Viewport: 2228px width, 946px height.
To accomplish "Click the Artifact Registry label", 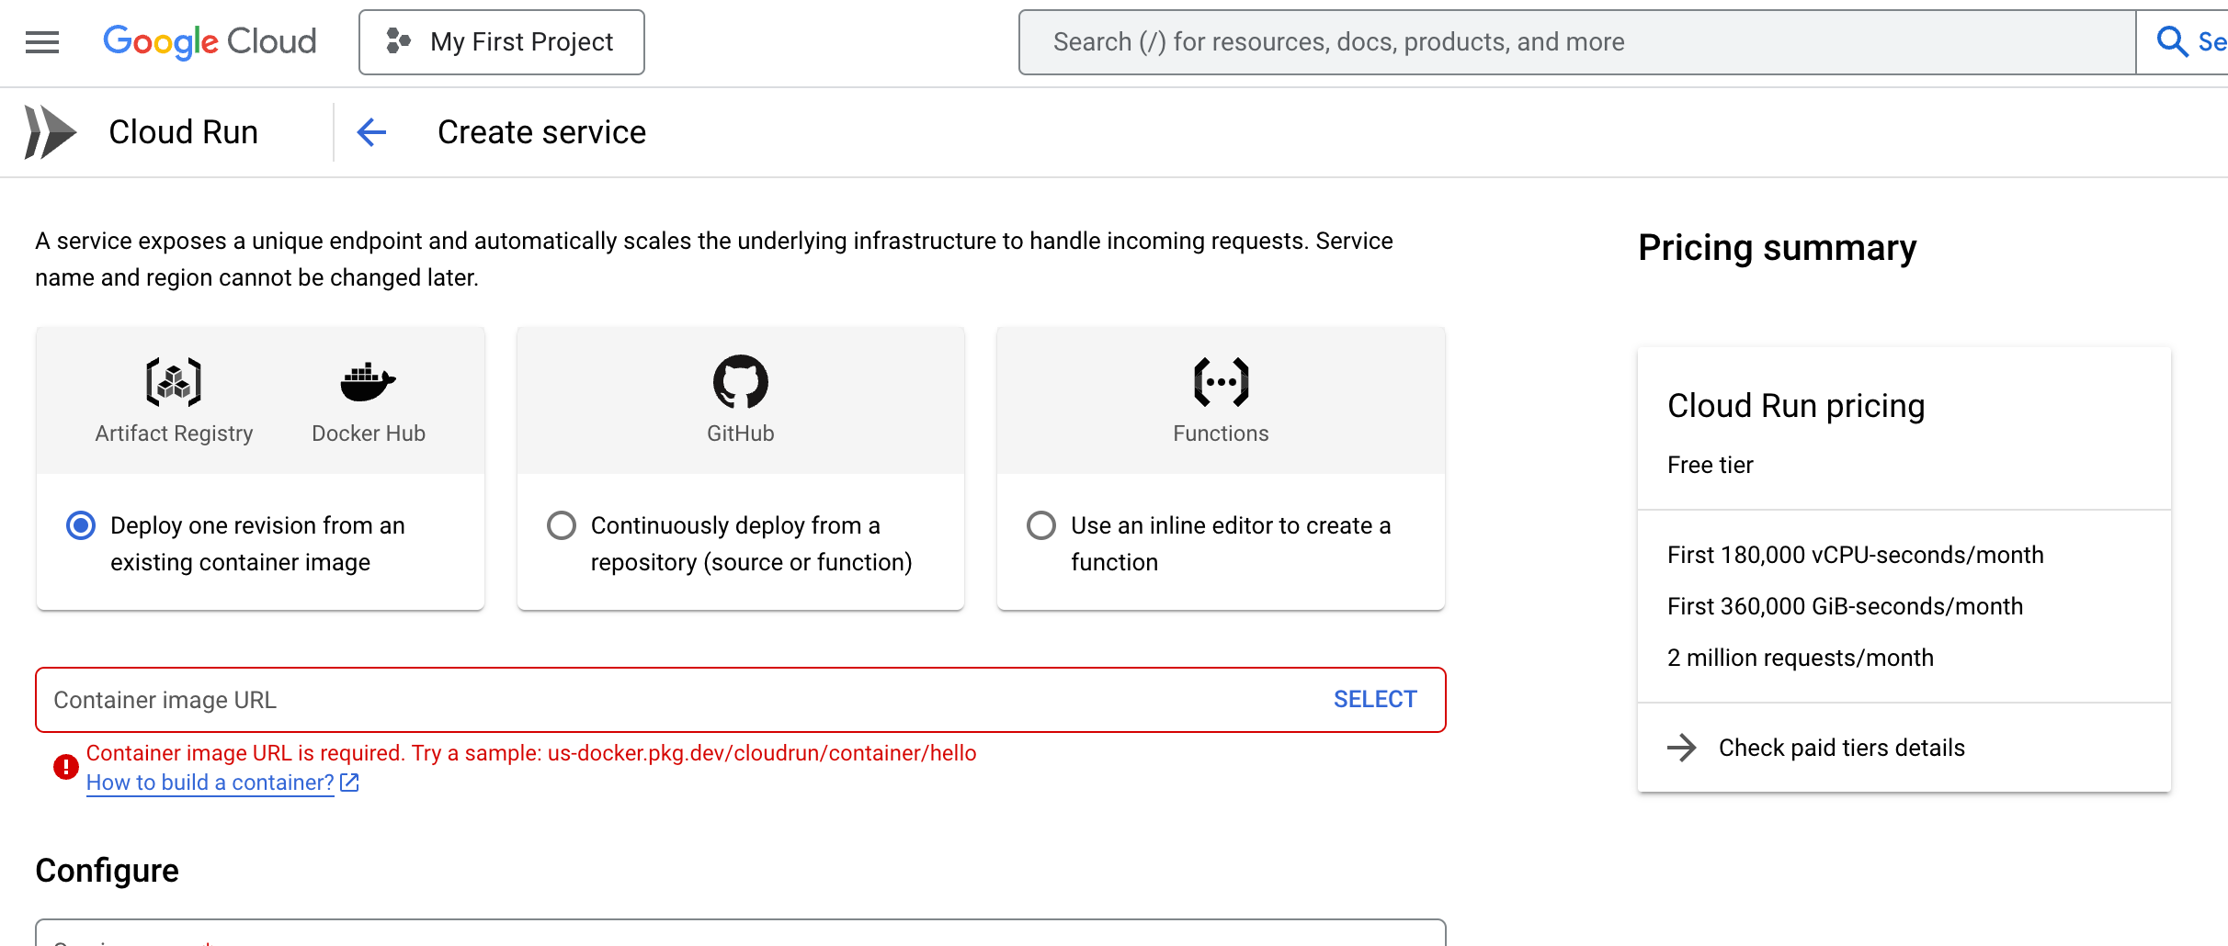I will pyautogui.click(x=174, y=434).
